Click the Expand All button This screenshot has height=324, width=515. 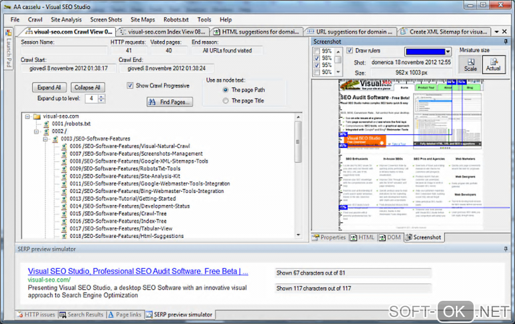pyautogui.click(x=49, y=88)
